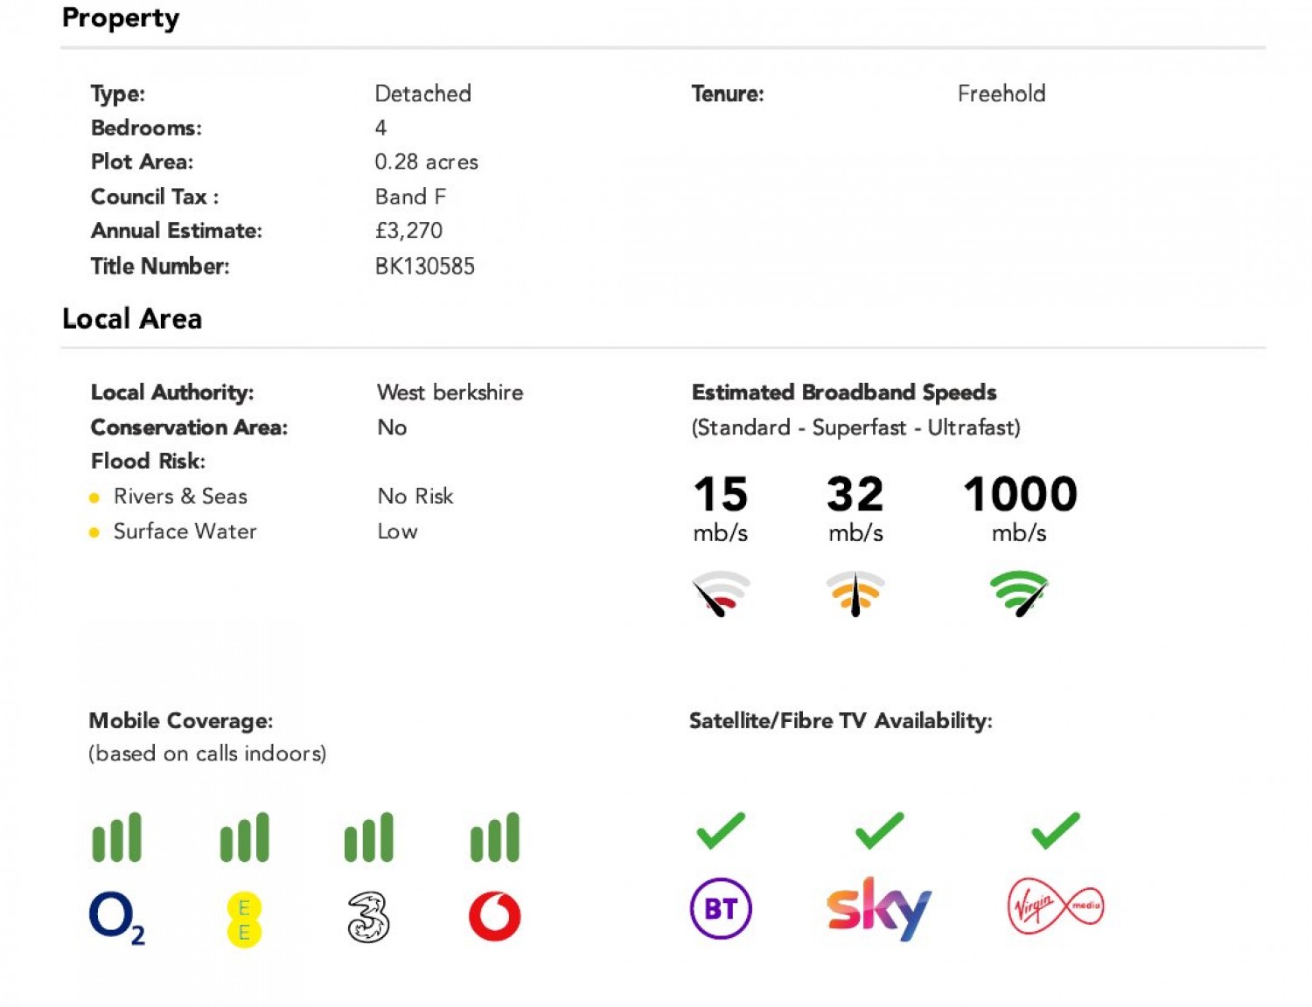Screen dimensions: 1312x1007
Task: Select the yellow EE network logo
Action: pyautogui.click(x=244, y=920)
